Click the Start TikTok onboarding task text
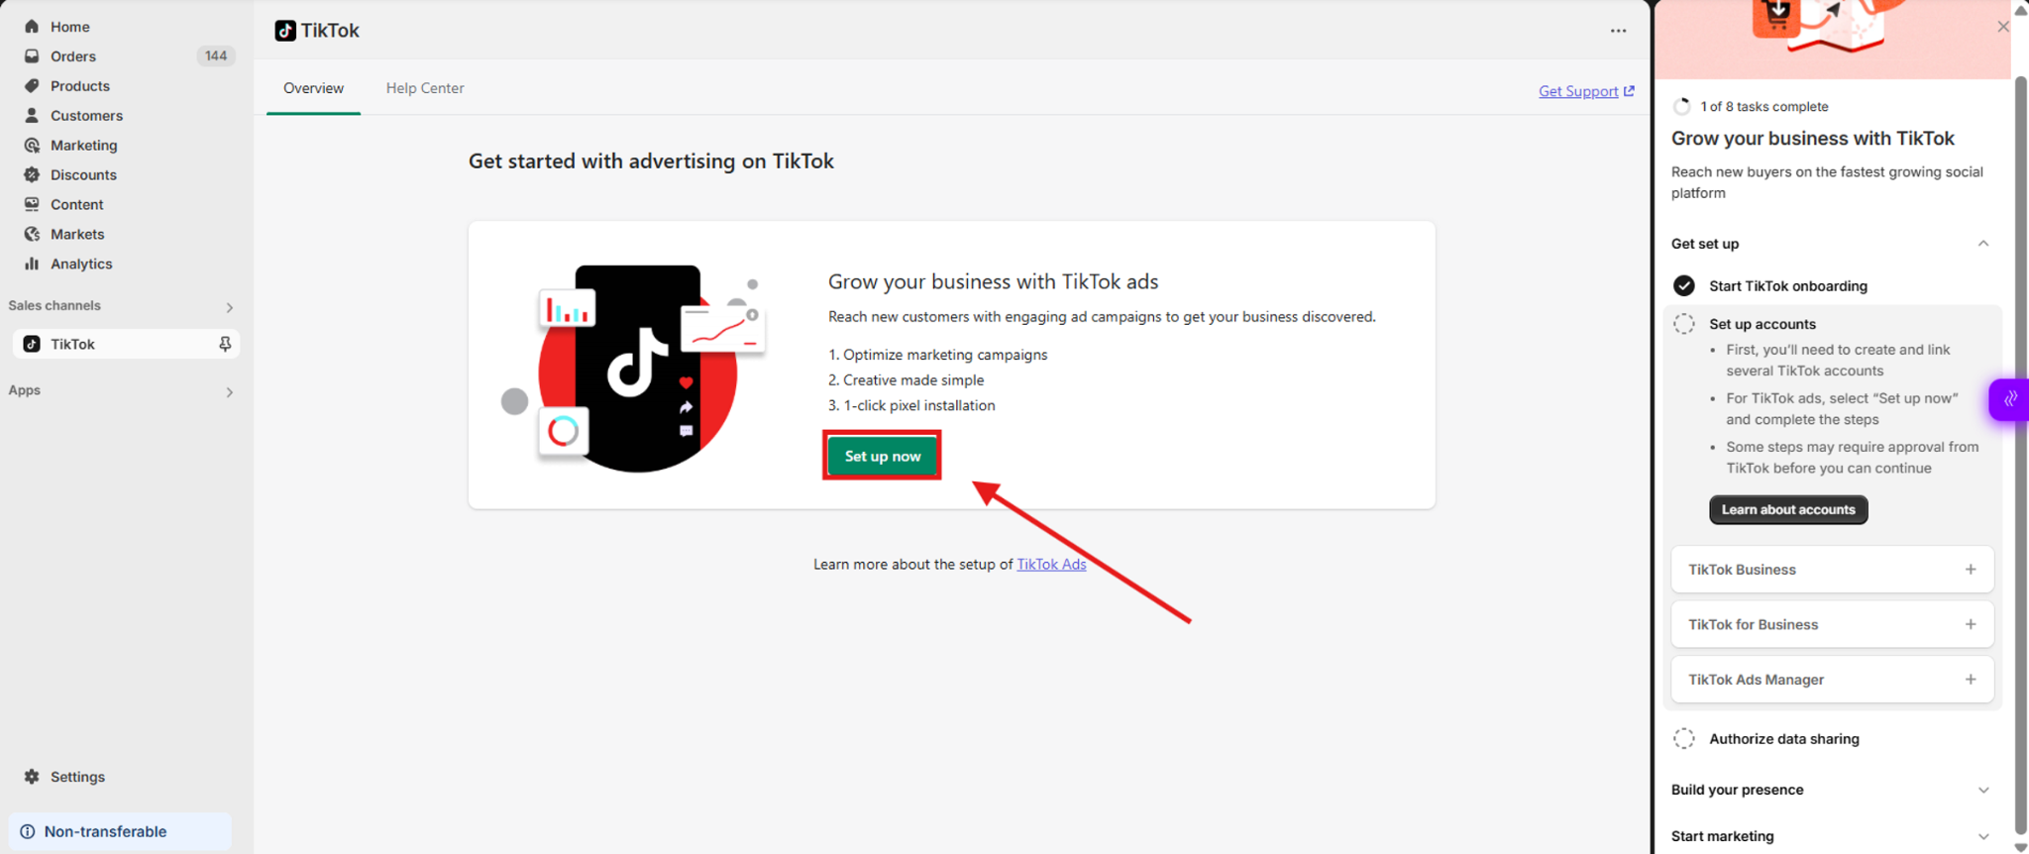The image size is (2029, 854). [1788, 286]
